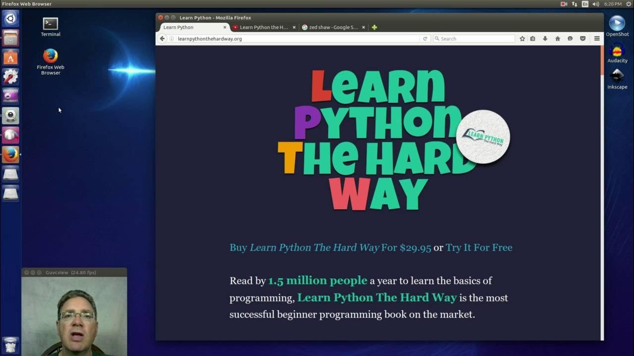Open System Settings wrench-and-gear launcher icon
Viewport: 634px width, 356px height.
pos(10,77)
